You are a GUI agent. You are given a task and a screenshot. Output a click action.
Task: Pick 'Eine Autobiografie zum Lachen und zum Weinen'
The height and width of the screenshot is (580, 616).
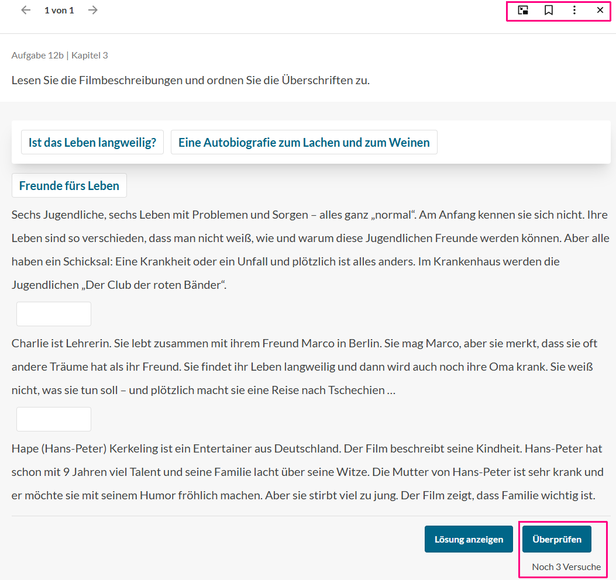(304, 142)
